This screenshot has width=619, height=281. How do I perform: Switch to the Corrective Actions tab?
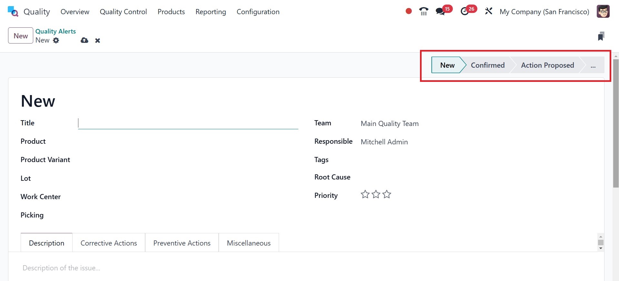109,243
